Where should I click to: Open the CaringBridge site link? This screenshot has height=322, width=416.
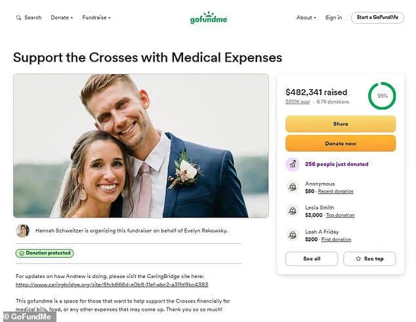pos(112,285)
